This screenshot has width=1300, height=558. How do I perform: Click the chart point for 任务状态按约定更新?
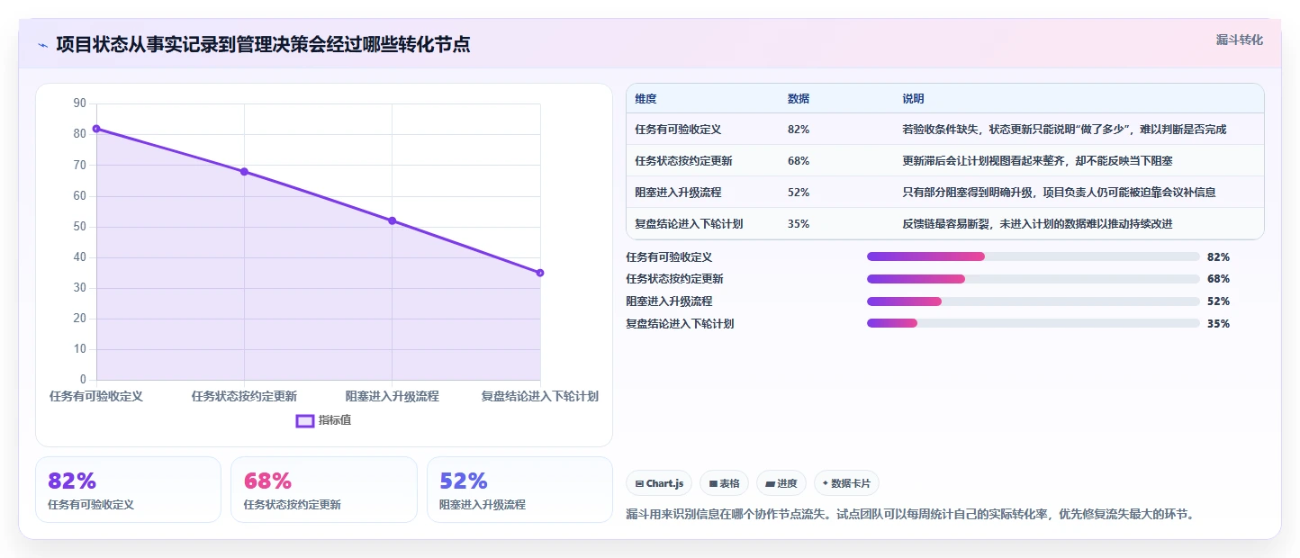click(244, 172)
